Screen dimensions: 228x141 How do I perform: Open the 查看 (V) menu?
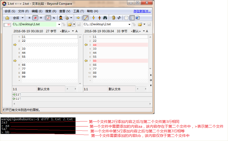coord(65,11)
